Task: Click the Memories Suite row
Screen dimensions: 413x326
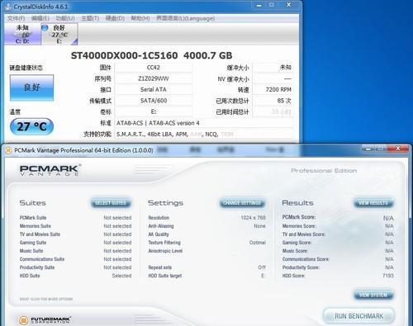Action: tap(75, 226)
